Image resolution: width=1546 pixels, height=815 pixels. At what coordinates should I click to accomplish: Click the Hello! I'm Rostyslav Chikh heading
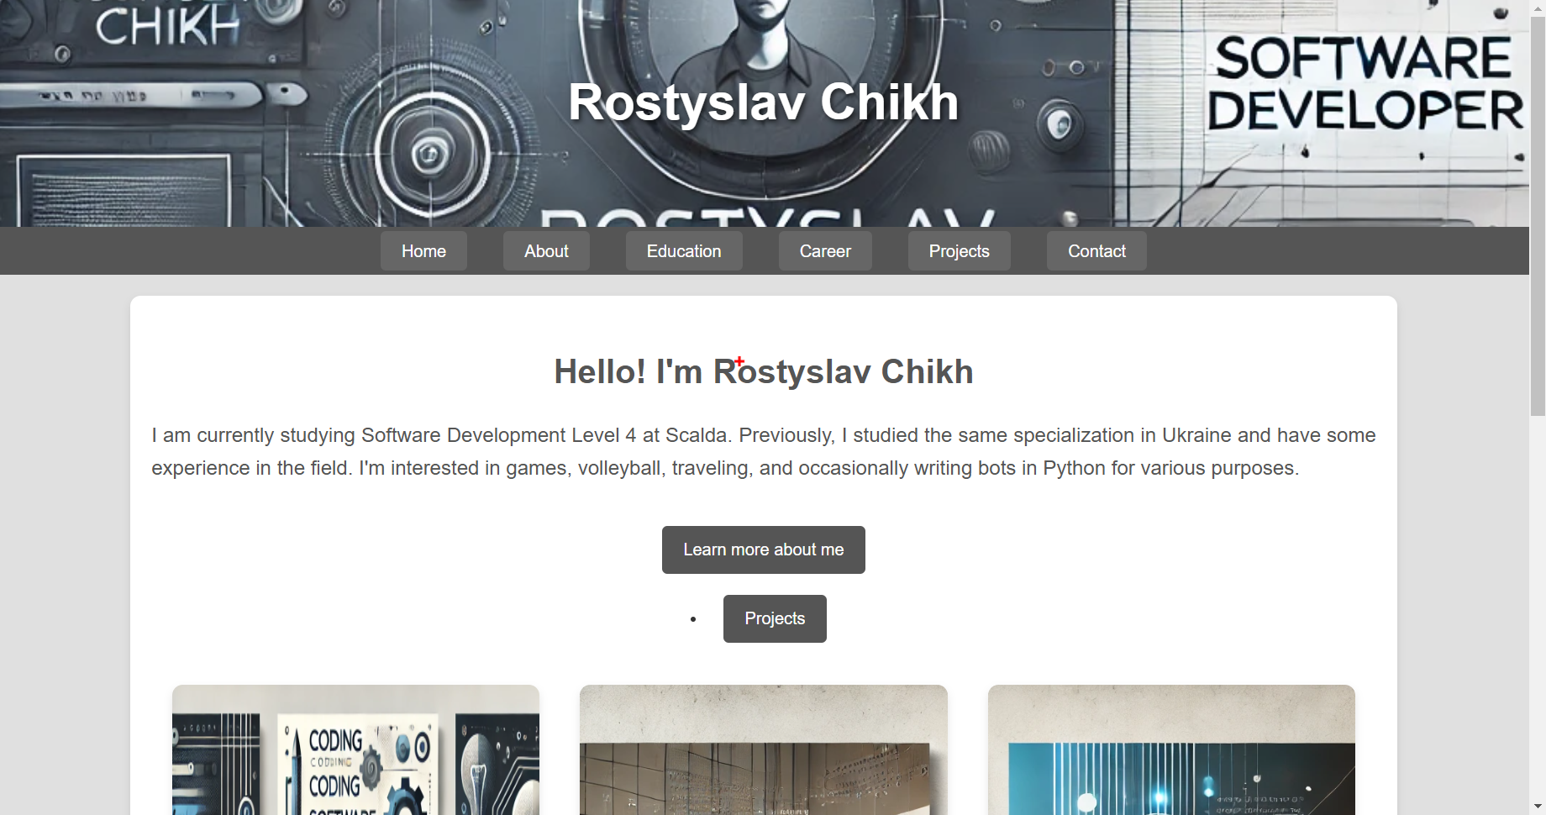pyautogui.click(x=764, y=371)
